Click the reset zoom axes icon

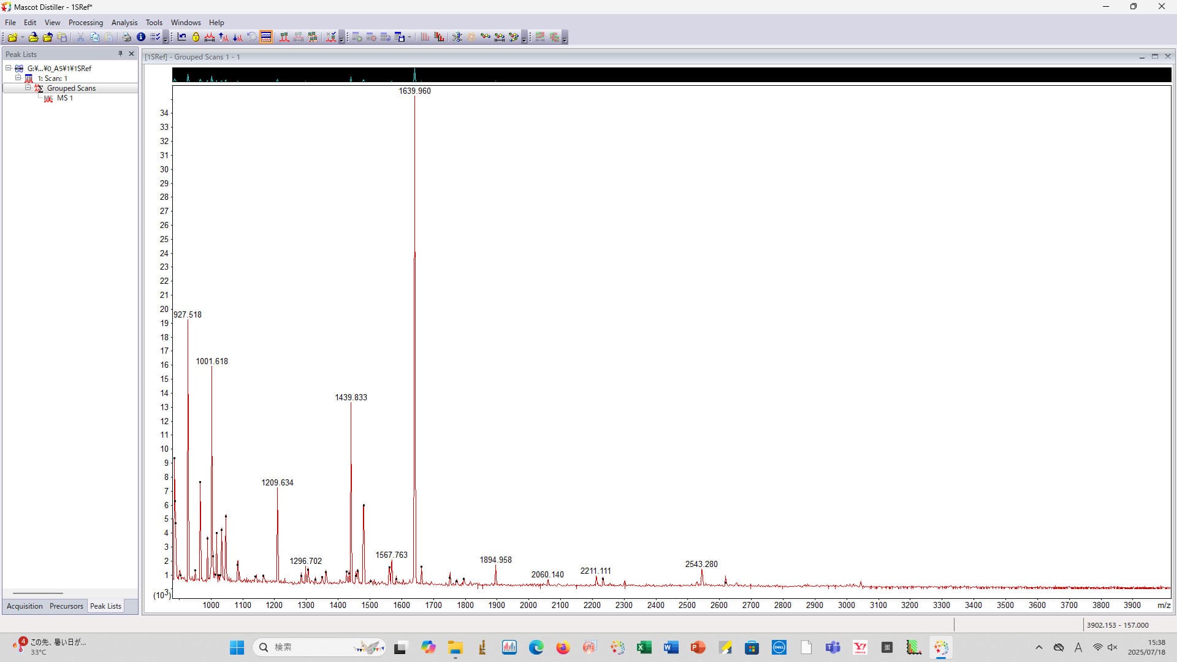tap(181, 37)
